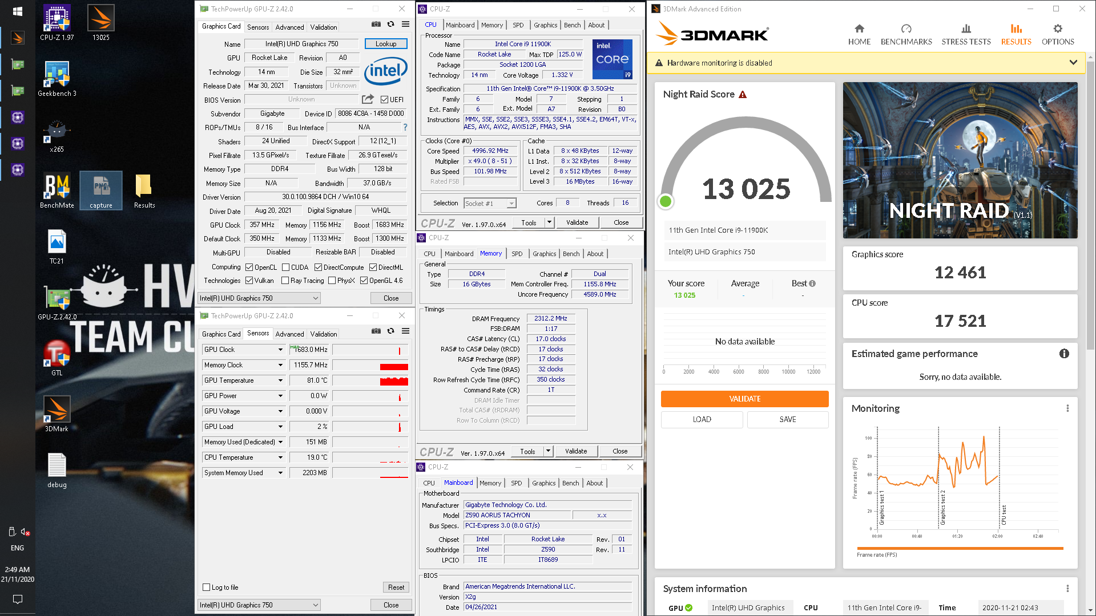The height and width of the screenshot is (616, 1096).
Task: Open SPD tab in top CPU-Z window
Action: pos(518,25)
